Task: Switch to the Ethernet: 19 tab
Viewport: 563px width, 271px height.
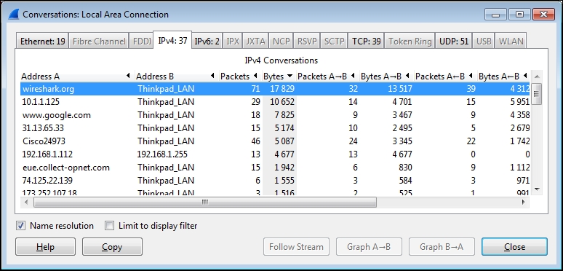Action: point(43,42)
